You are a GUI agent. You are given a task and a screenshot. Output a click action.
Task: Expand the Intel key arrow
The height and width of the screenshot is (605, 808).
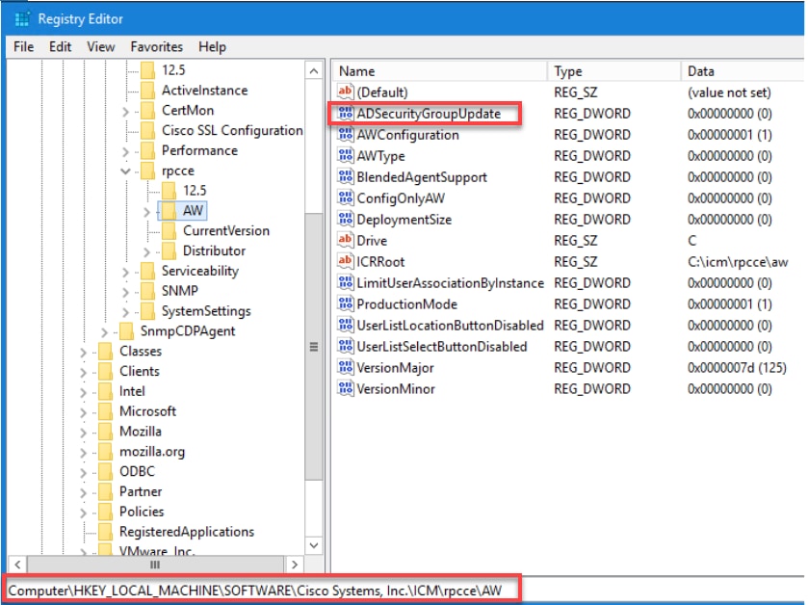[x=83, y=392]
